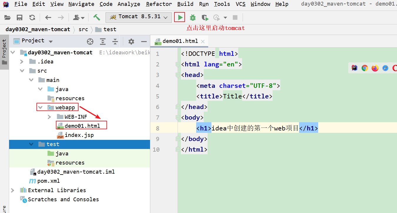The image size is (397, 213).
Task: Expand External Libraries node
Action: point(13,190)
